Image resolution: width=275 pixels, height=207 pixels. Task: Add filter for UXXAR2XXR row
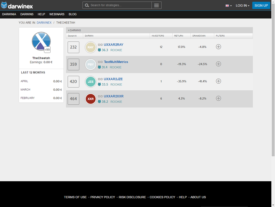(219, 98)
